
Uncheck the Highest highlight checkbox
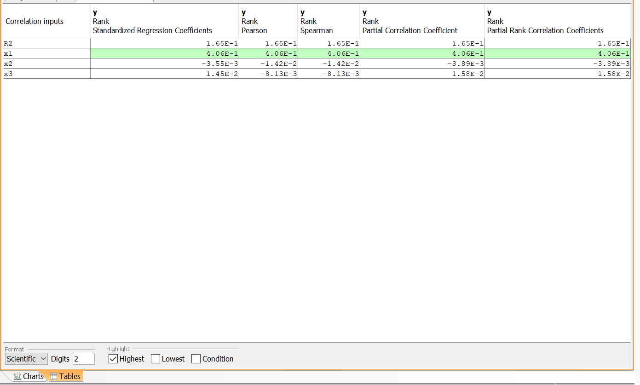pos(113,359)
